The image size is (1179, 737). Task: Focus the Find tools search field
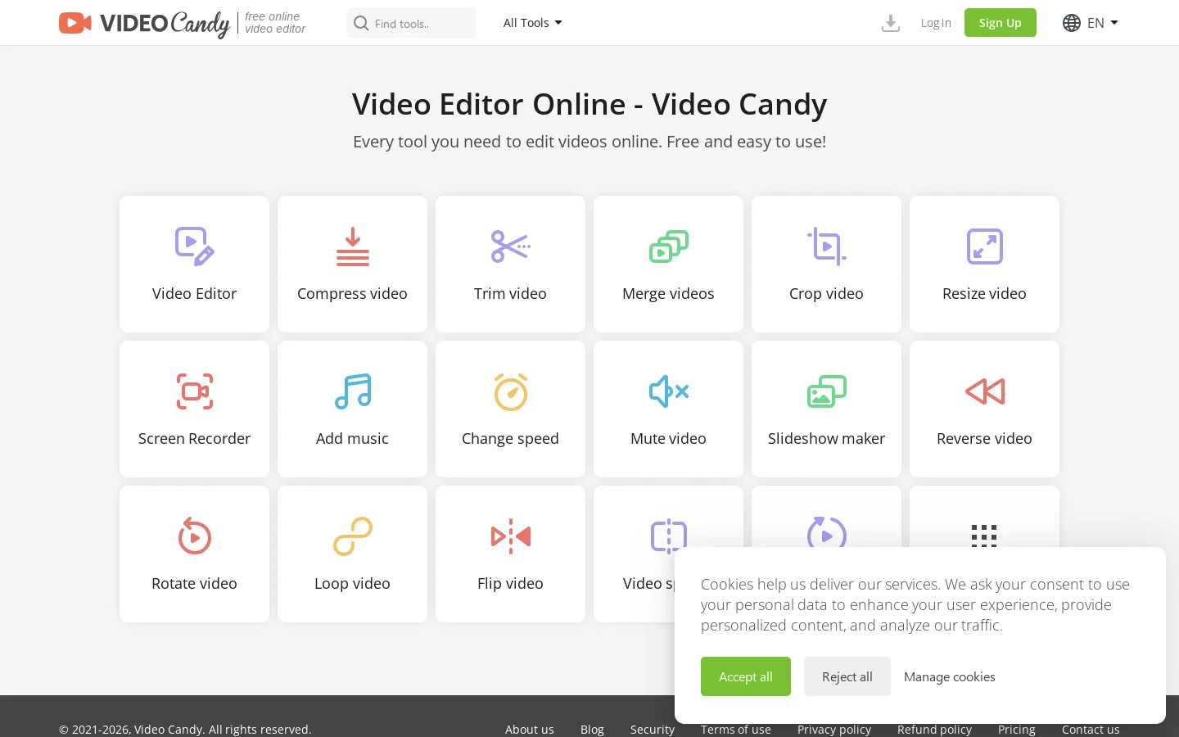pos(411,23)
